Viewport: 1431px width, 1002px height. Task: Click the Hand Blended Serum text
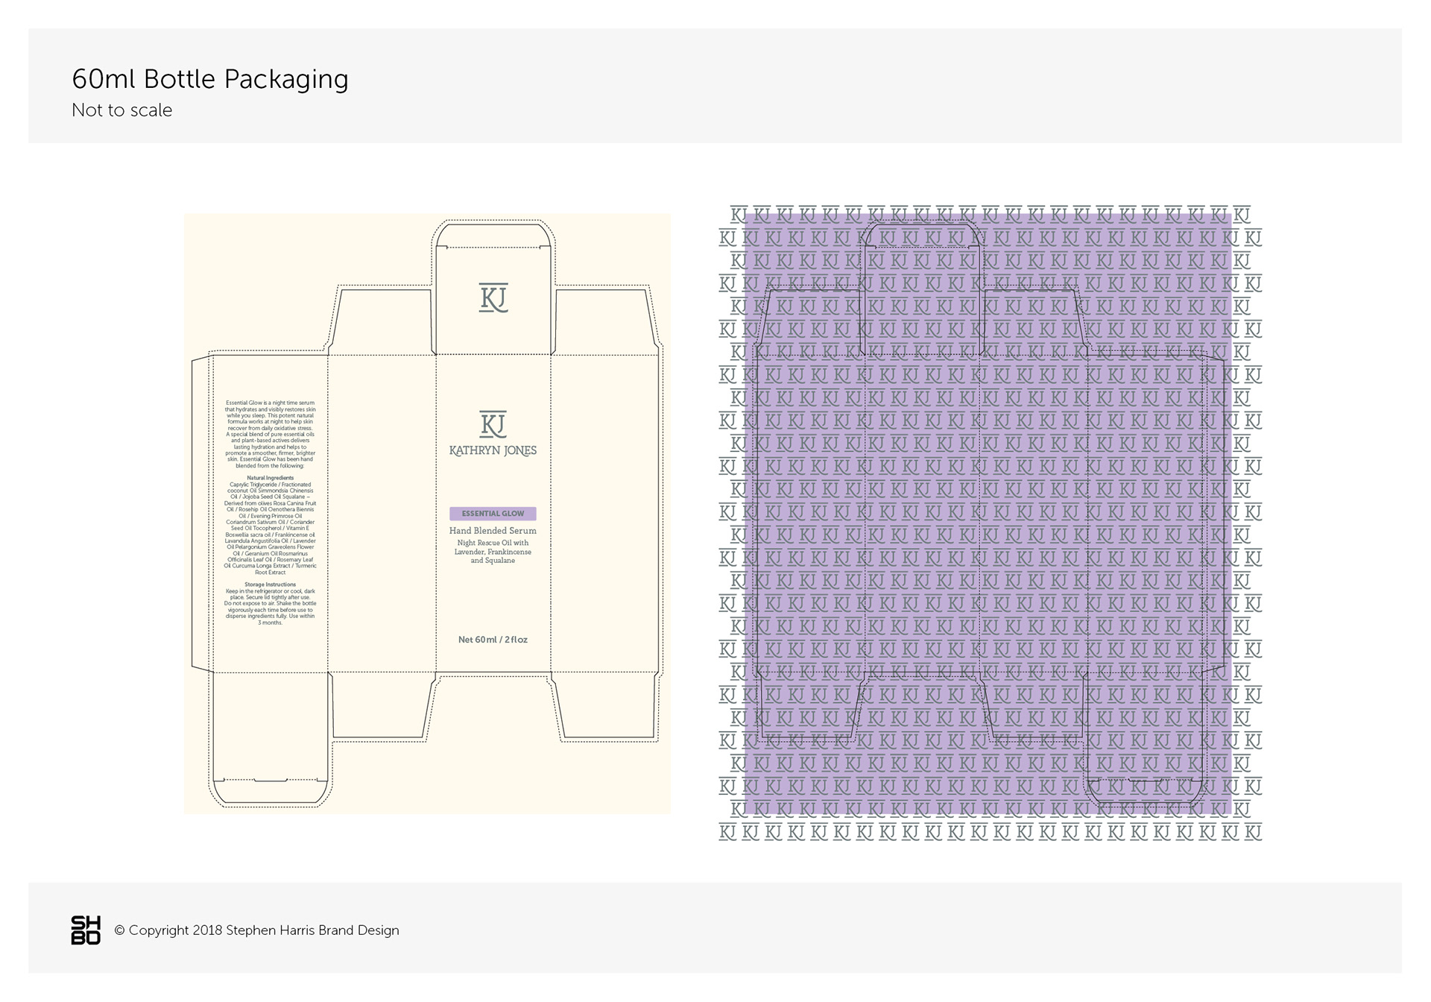point(493,531)
